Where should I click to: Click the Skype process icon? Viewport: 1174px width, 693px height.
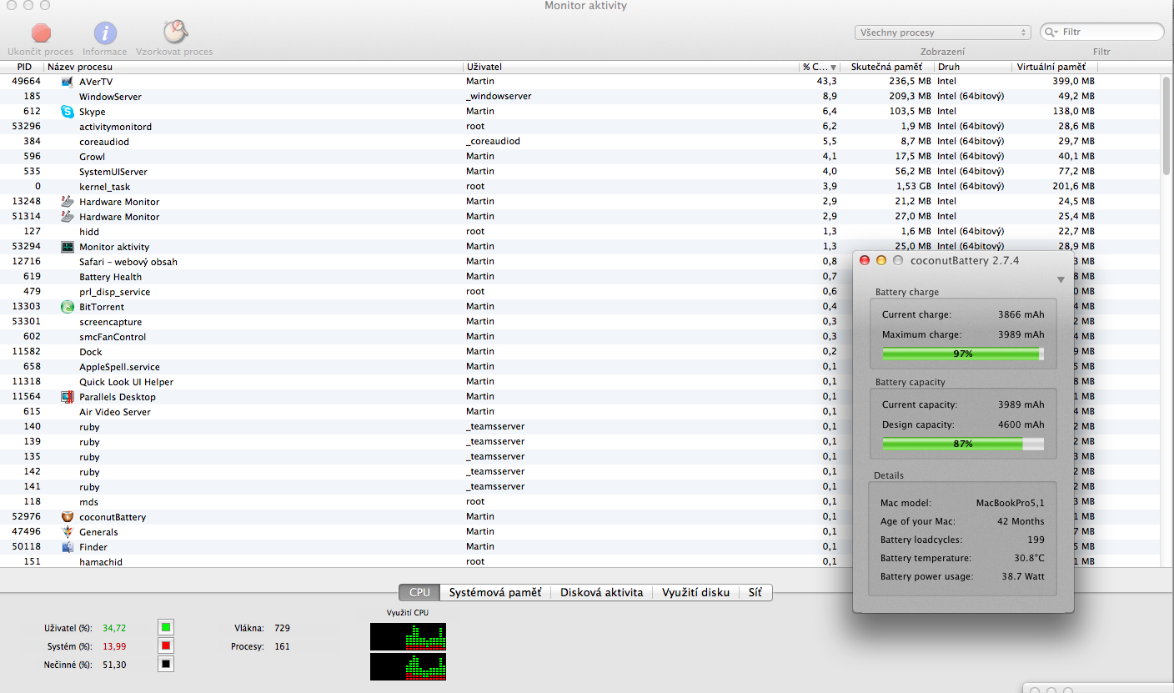pos(68,112)
